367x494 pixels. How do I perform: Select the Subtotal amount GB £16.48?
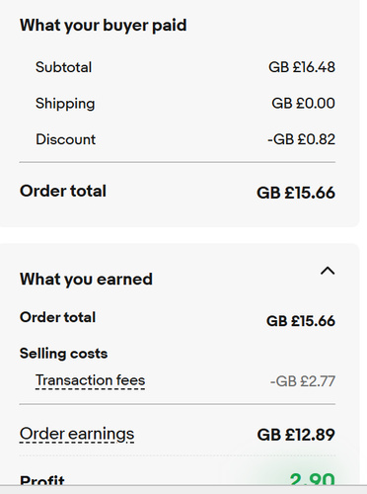coord(302,67)
